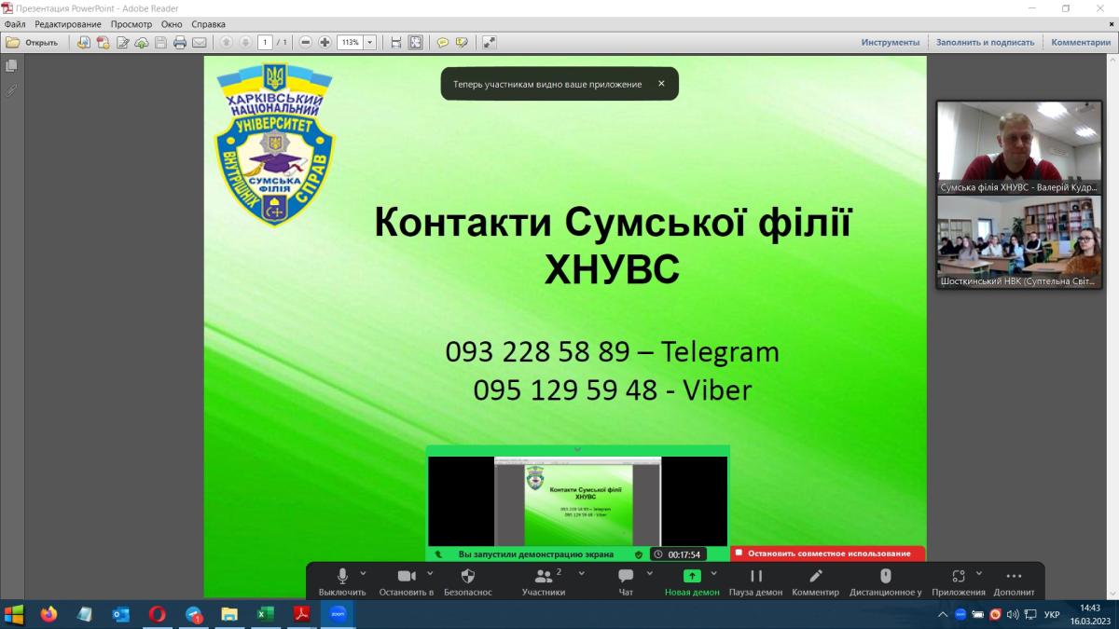Toggle fit-width scrolling mode icon
Screen dimensions: 1119x629
(x=396, y=42)
